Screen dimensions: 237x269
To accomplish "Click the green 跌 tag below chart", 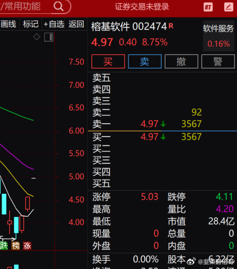I will click(x=4, y=246).
